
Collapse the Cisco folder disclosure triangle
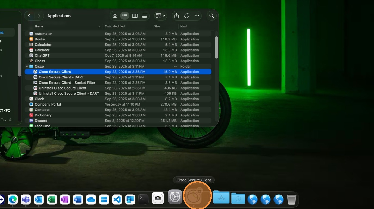click(27, 66)
